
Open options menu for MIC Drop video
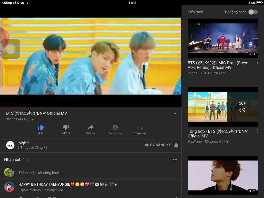pos(257,63)
